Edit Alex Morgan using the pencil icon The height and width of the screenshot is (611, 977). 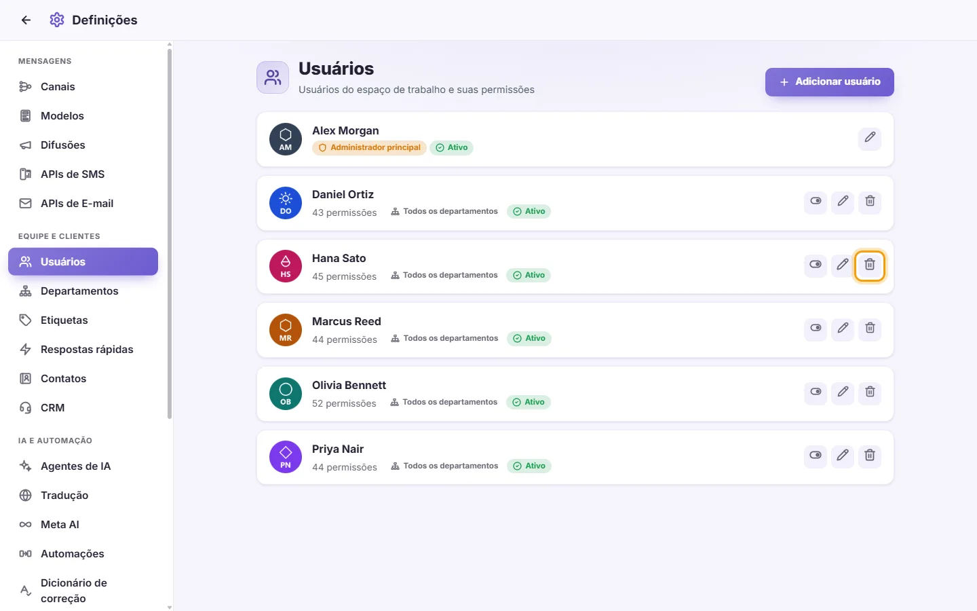click(870, 138)
